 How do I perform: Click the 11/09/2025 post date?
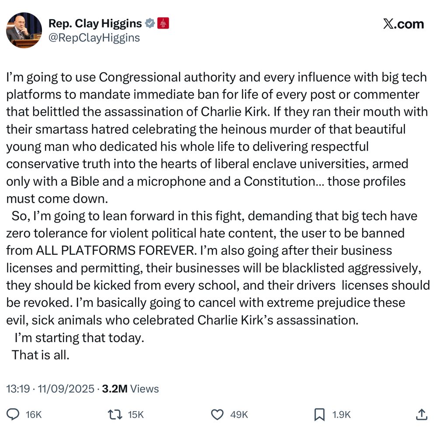click(66, 388)
